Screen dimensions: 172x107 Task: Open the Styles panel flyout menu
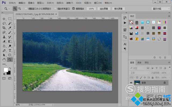point(169,16)
